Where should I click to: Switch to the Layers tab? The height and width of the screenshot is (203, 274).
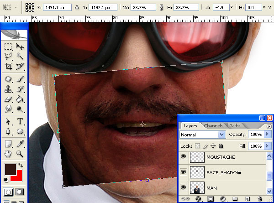(190, 125)
